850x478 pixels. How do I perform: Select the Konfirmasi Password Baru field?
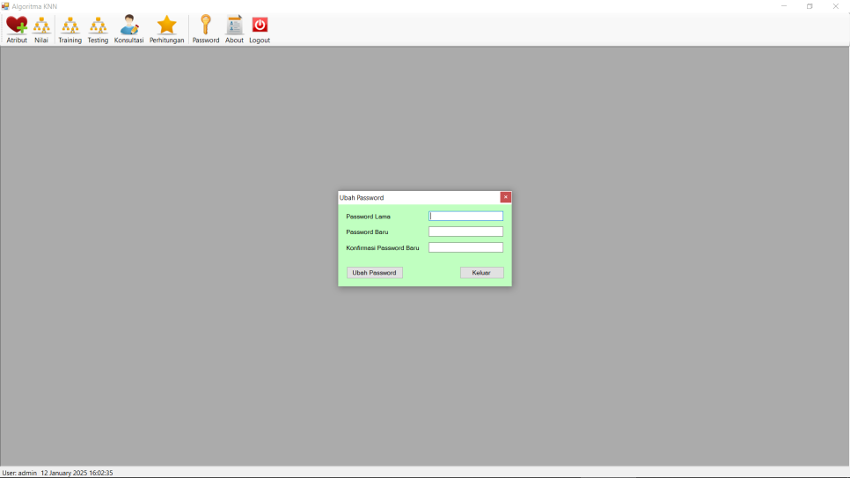coord(465,248)
